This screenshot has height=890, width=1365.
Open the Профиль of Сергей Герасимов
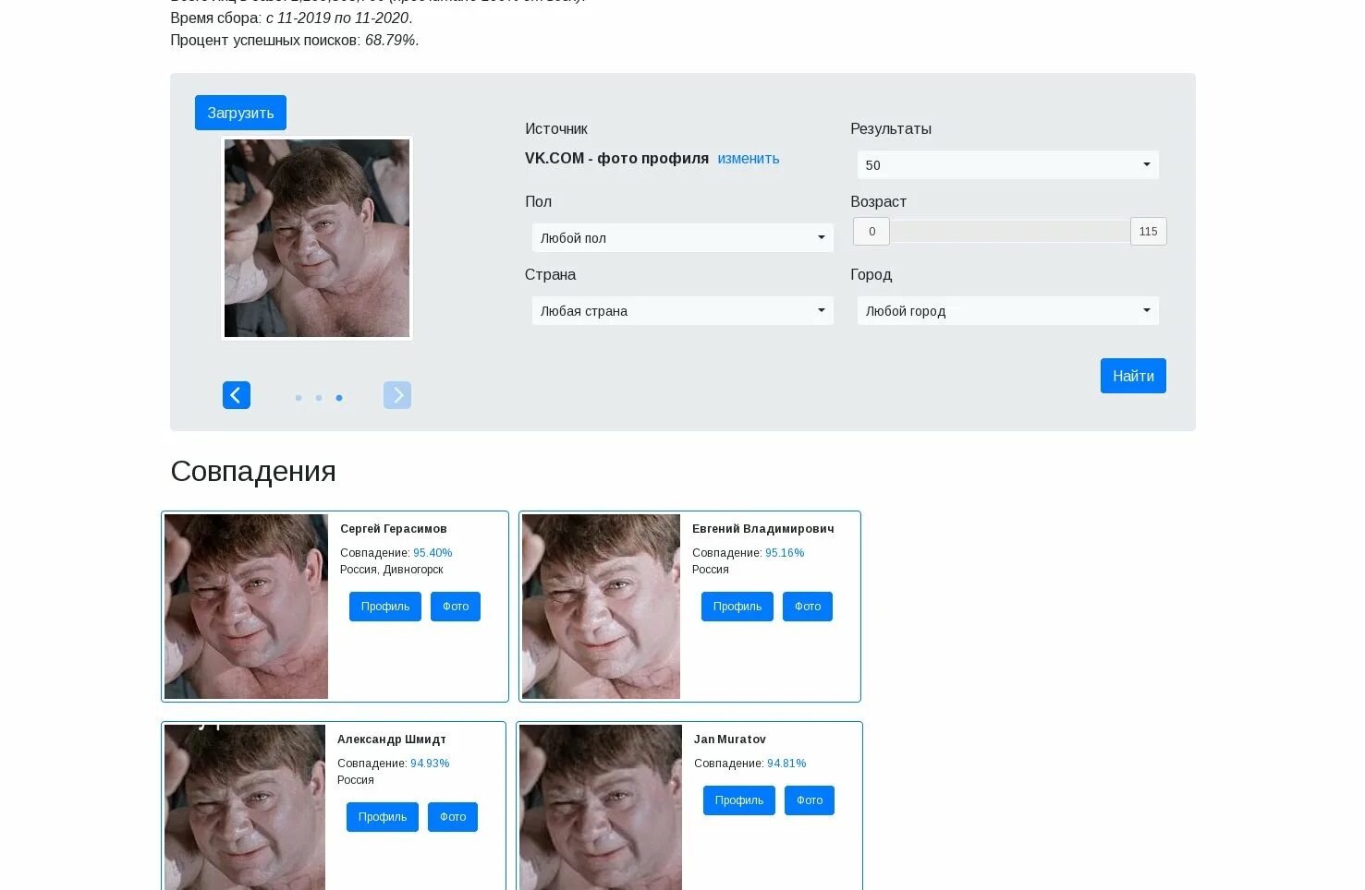click(385, 606)
